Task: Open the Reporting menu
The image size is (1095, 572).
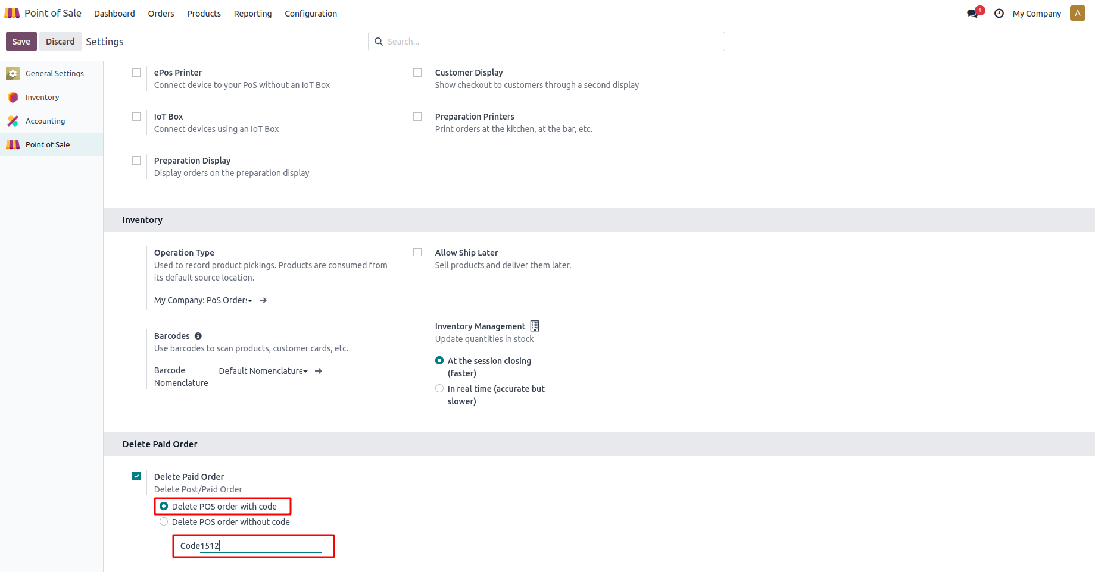Action: (x=252, y=13)
